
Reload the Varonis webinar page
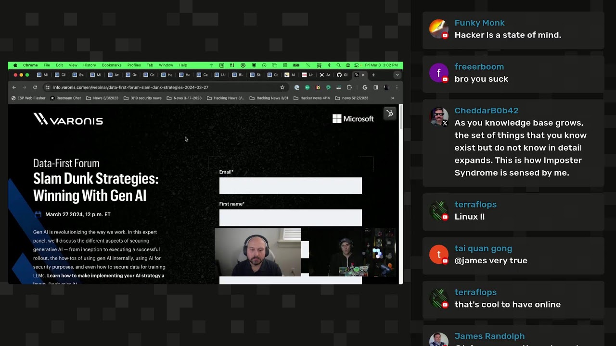[x=35, y=87]
